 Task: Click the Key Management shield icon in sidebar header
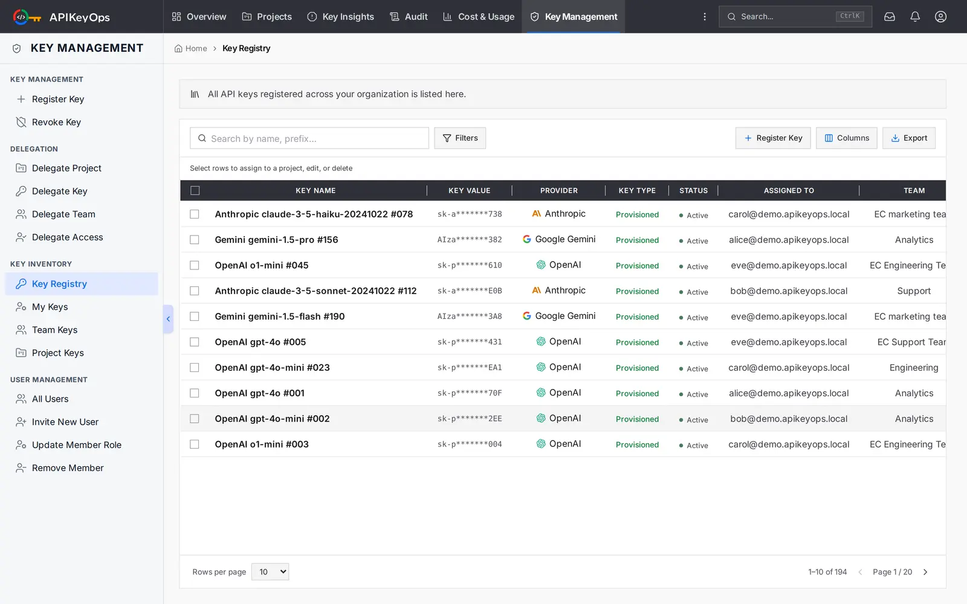[17, 48]
